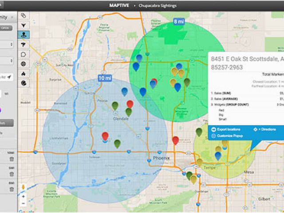
Task: Click the blue pin inside the yellow circle
Action: pos(218,156)
